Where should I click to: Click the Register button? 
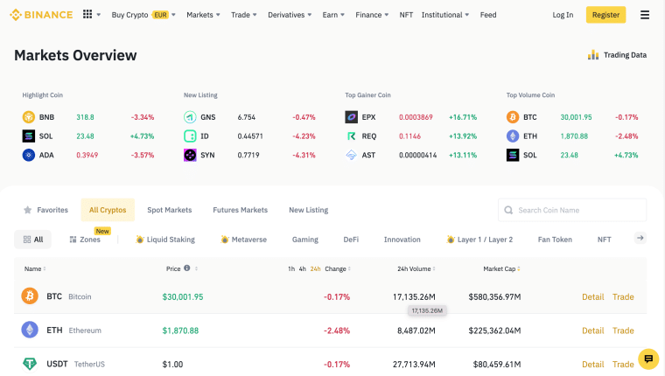coord(605,15)
